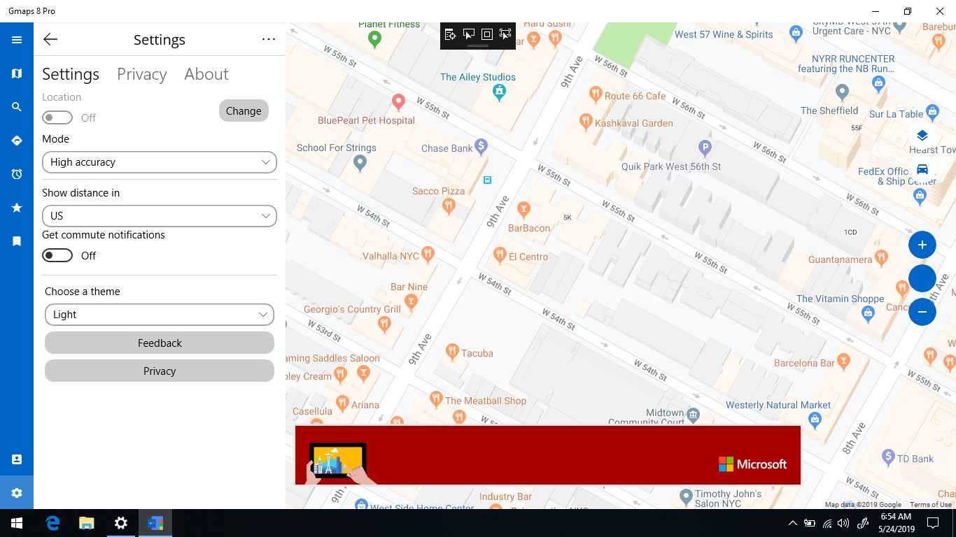Open Windows Settings from the taskbar

click(x=120, y=523)
